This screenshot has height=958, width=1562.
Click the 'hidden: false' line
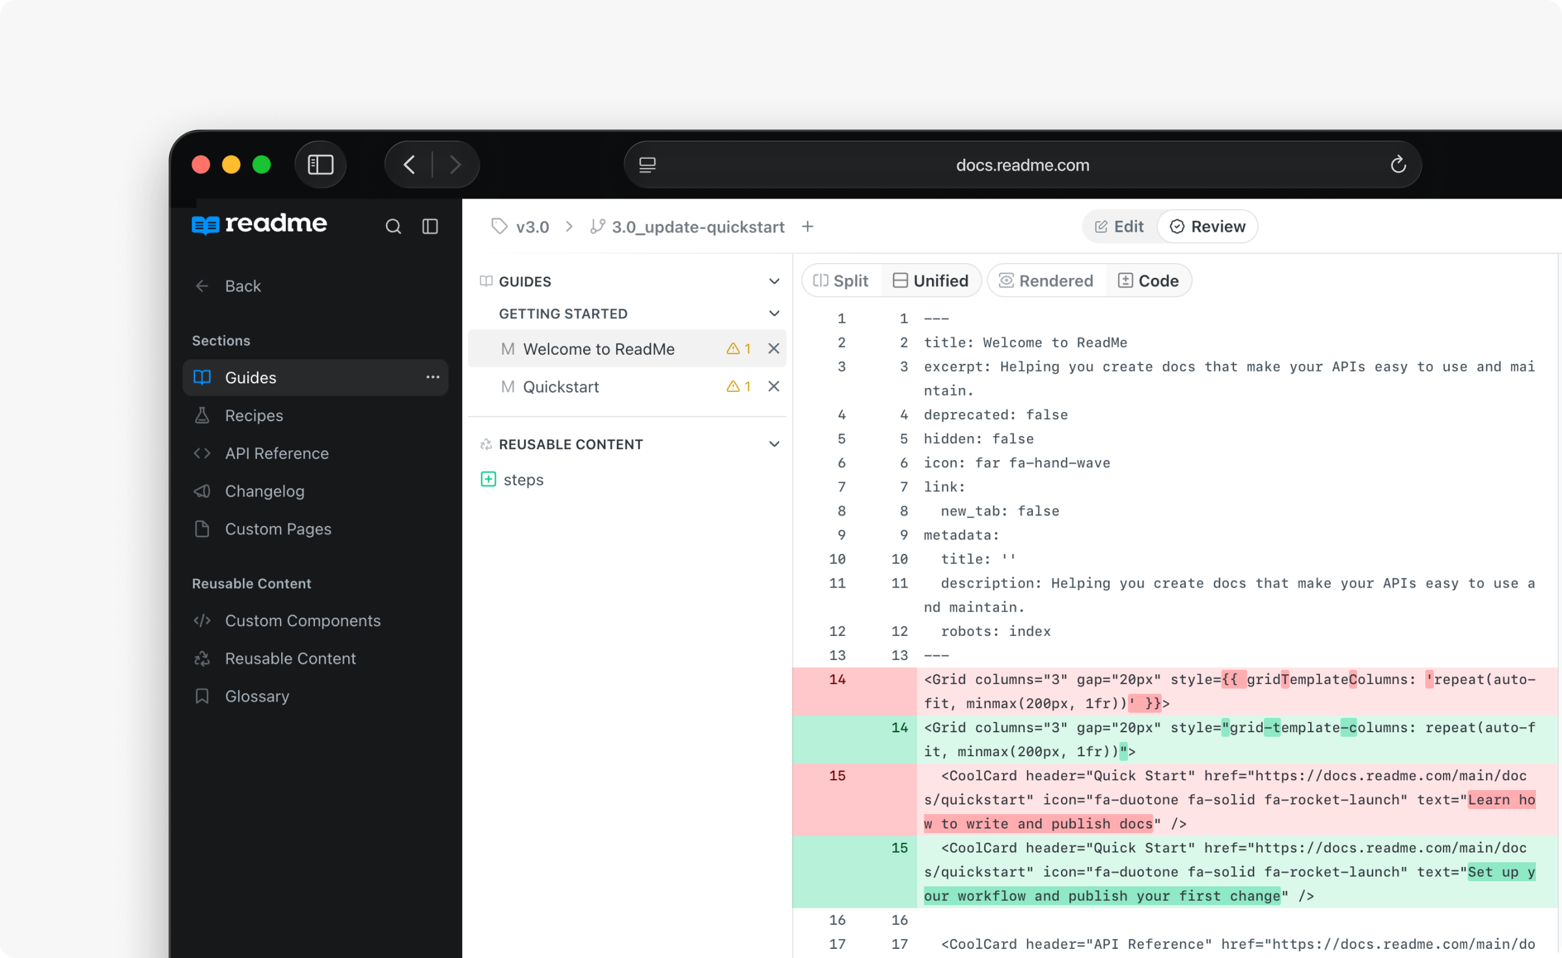[979, 439]
